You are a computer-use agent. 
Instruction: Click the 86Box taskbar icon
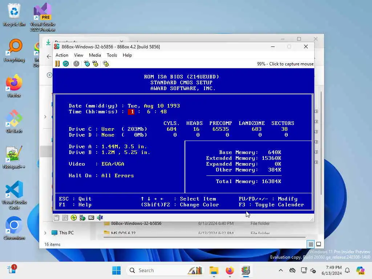pyautogui.click(x=246, y=270)
